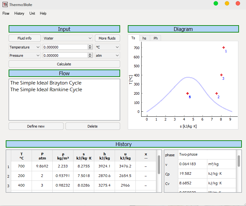Click the green window control dot

point(216,4)
